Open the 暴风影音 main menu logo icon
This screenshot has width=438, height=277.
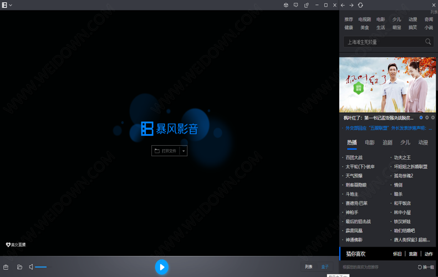point(4,5)
